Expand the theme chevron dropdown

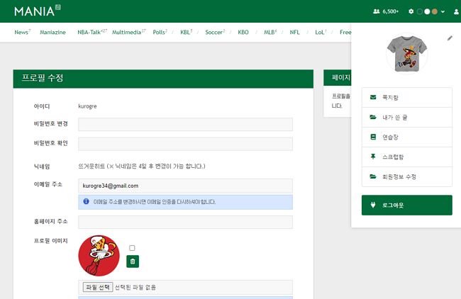443,12
